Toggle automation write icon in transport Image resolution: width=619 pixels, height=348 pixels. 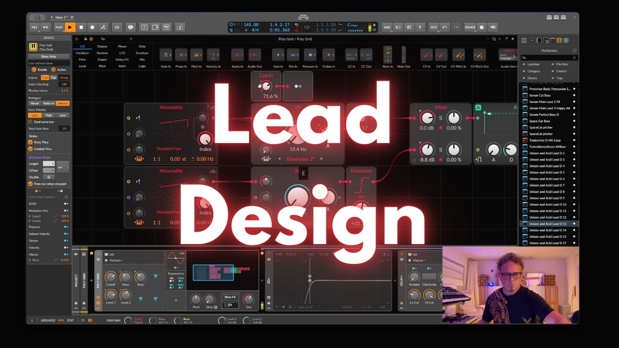[103, 28]
